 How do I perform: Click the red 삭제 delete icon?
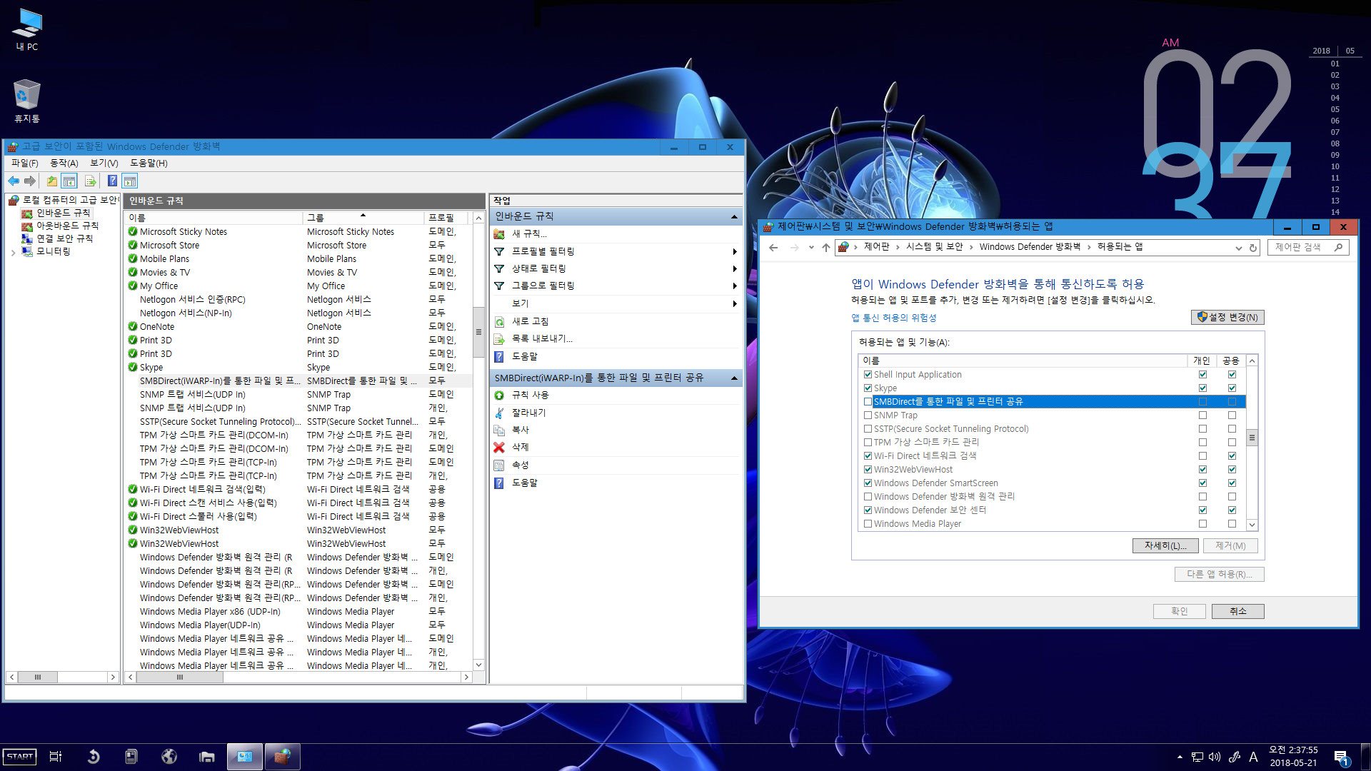coord(499,448)
